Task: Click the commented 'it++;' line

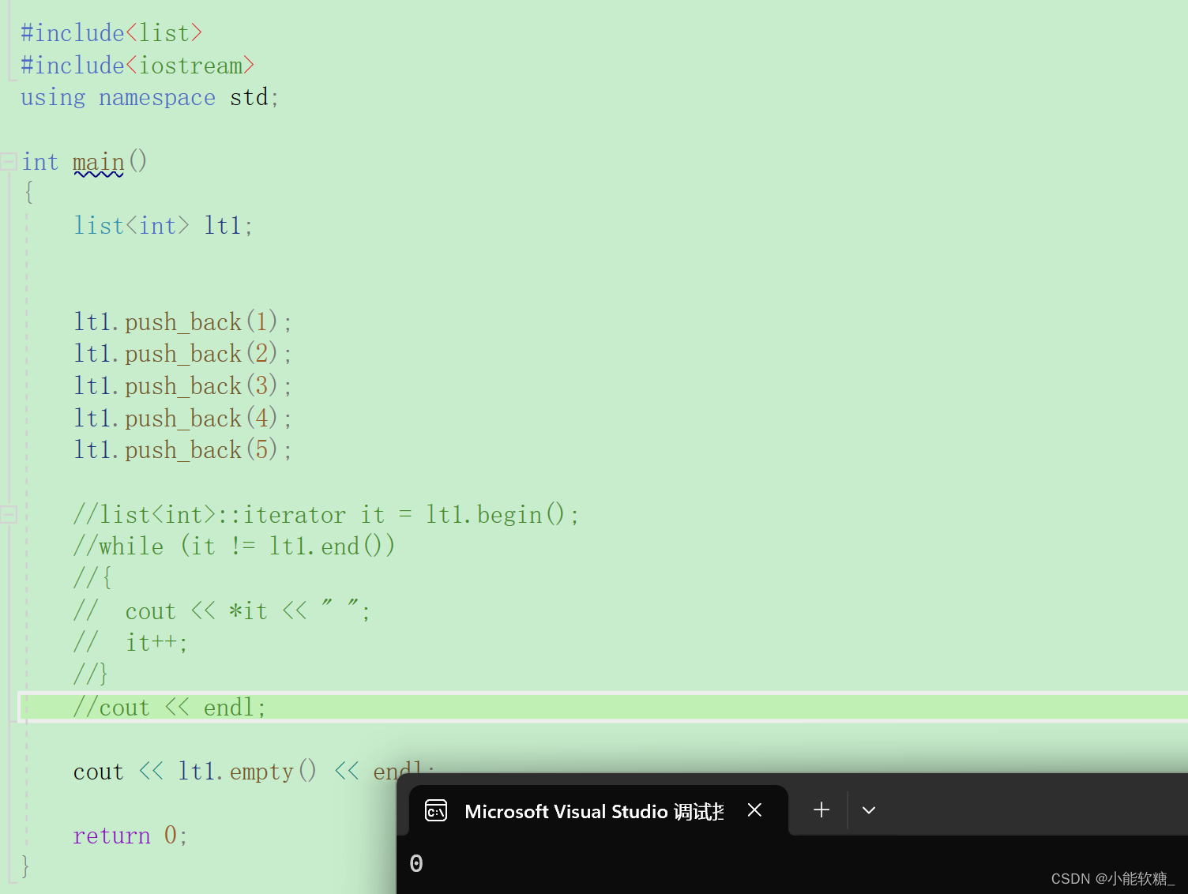Action: (131, 643)
